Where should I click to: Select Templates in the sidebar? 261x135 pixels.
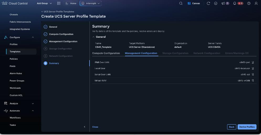pos(21,51)
